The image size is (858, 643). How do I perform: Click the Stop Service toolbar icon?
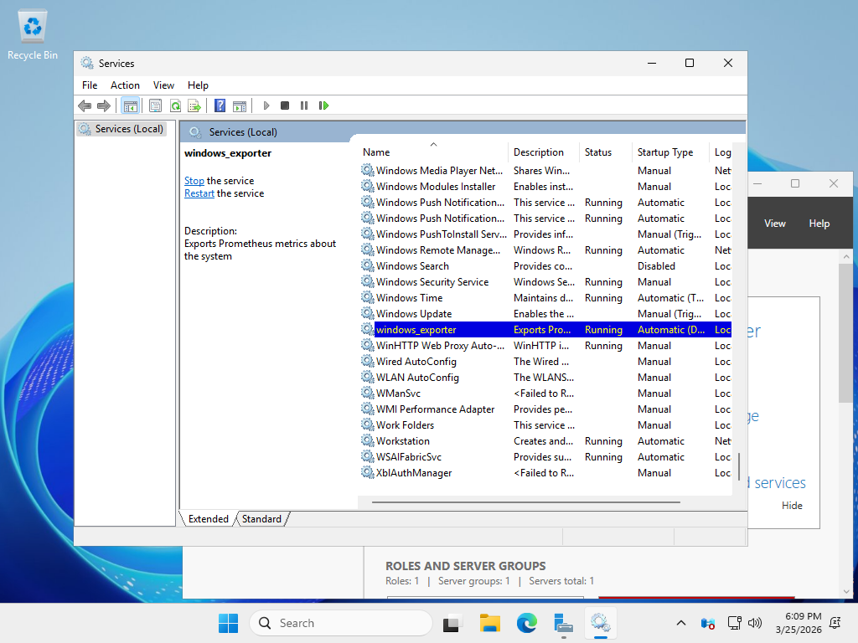[x=285, y=105]
